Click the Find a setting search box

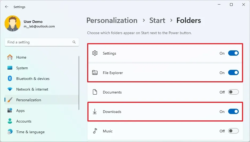click(x=39, y=42)
